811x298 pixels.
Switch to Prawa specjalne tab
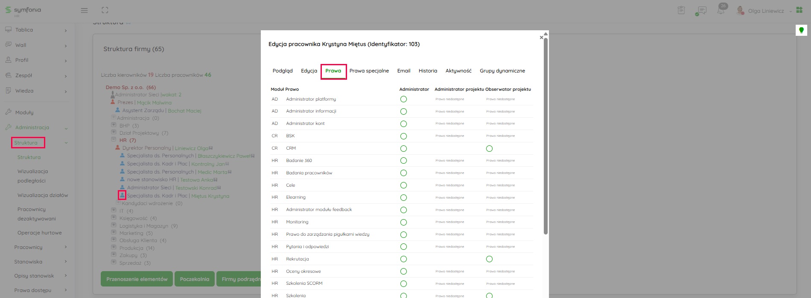coord(369,71)
